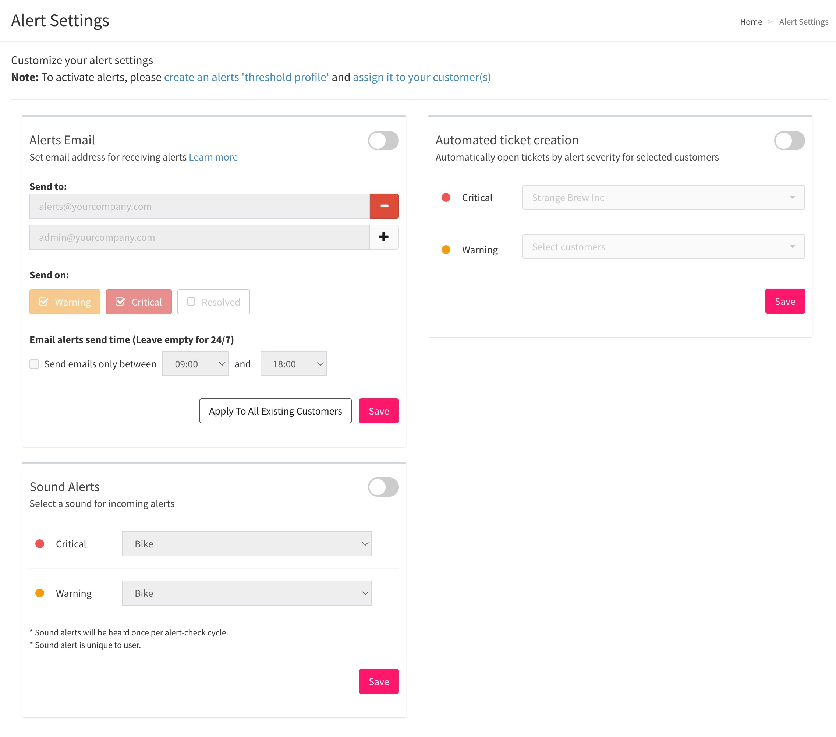This screenshot has width=836, height=737.
Task: Click the red Critical dot in ticket creation
Action: pos(446,198)
